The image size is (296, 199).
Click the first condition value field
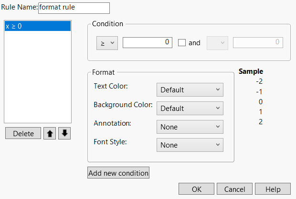[147, 42]
